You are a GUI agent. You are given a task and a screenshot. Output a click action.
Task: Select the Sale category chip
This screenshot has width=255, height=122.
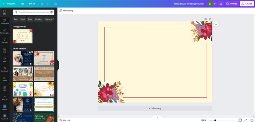point(16,19)
